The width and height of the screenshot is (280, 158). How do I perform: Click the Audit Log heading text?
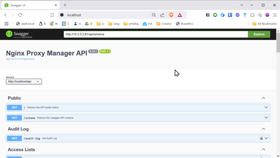pyautogui.click(x=18, y=129)
